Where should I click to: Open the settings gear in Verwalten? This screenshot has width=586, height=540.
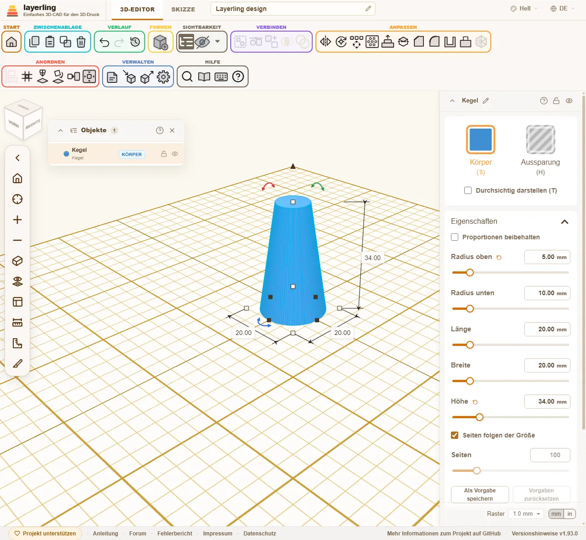tap(163, 77)
